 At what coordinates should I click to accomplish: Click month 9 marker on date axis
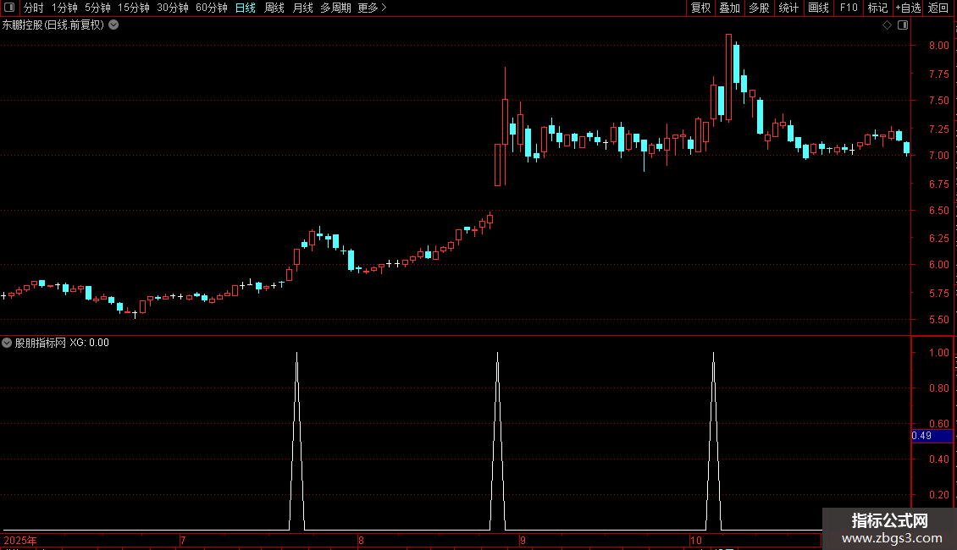[523, 540]
